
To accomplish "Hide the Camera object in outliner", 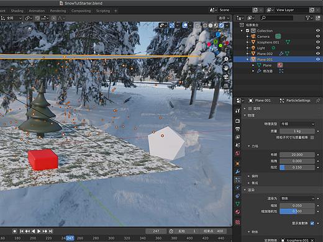I will [318, 36].
